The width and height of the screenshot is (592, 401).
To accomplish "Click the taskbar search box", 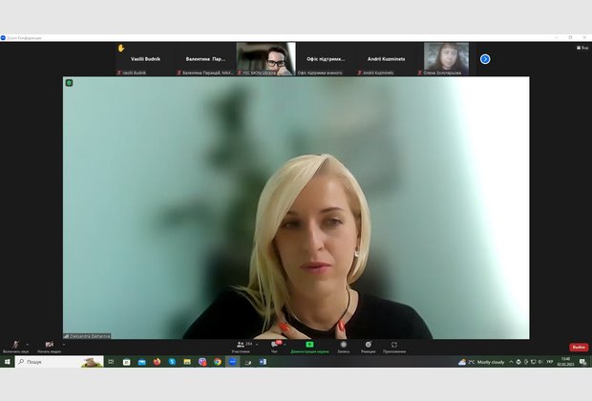I will click(x=59, y=362).
